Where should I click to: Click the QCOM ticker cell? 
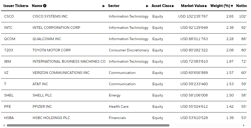pos(10,39)
